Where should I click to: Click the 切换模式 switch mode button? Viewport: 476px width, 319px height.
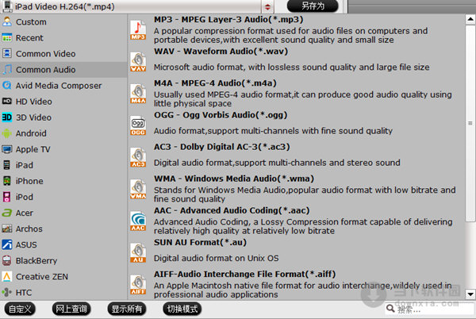[182, 309]
